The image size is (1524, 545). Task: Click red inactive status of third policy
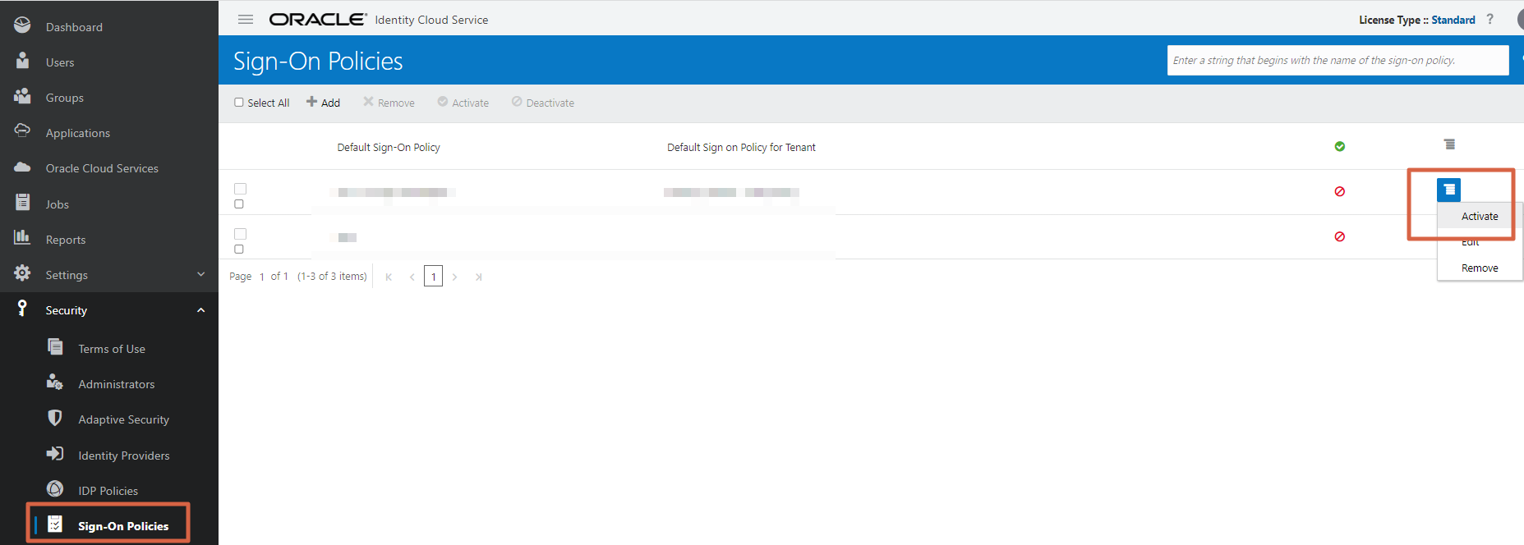1340,236
